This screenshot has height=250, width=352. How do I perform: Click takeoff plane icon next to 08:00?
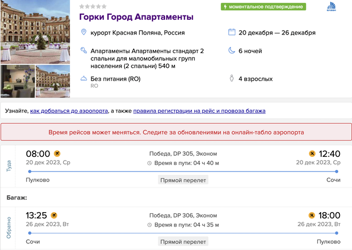[57, 154]
